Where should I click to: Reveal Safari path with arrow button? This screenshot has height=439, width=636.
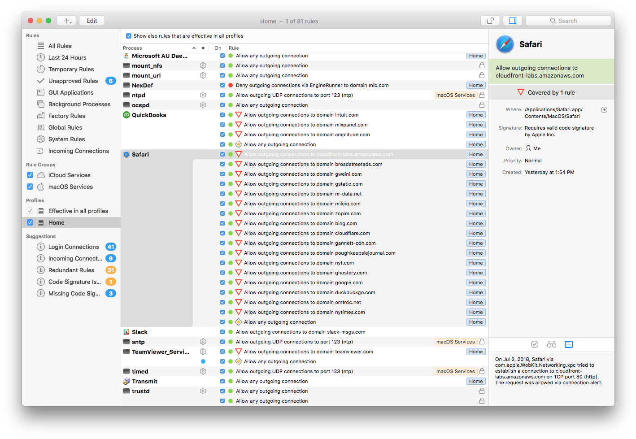click(x=604, y=110)
